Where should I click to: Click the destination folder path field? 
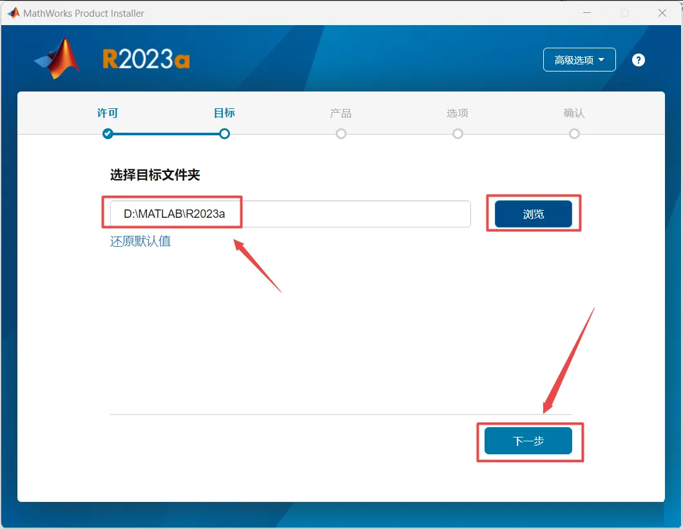pos(291,214)
